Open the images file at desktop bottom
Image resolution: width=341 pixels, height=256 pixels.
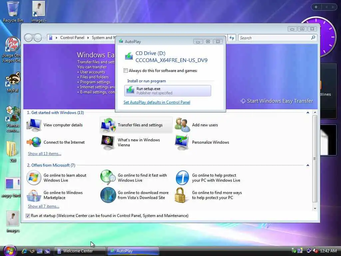pyautogui.click(x=13, y=222)
